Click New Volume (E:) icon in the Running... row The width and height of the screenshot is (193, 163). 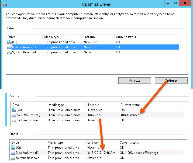pos(14,115)
